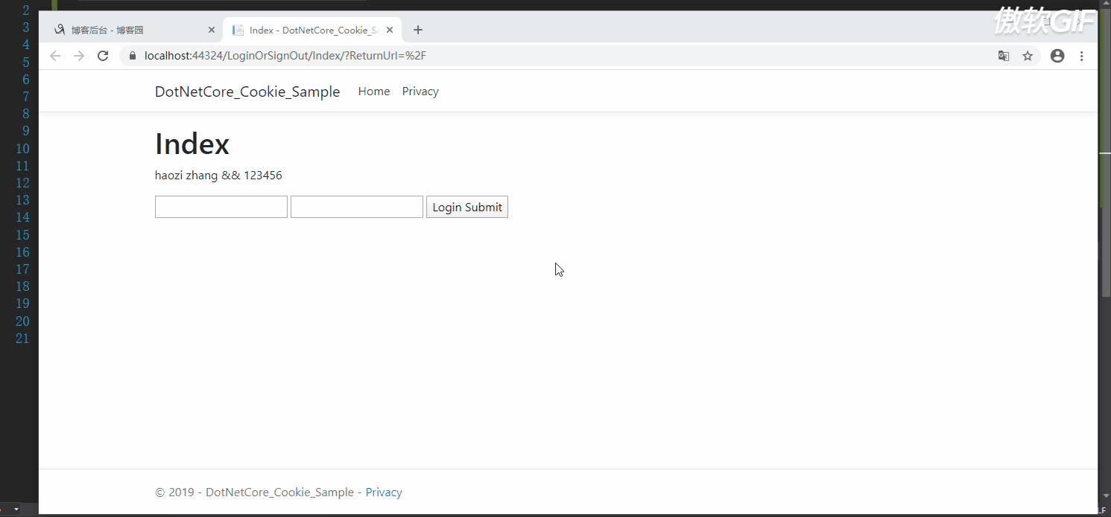
Task: Click the 博客园 favicon on the first tab
Action: 60,30
